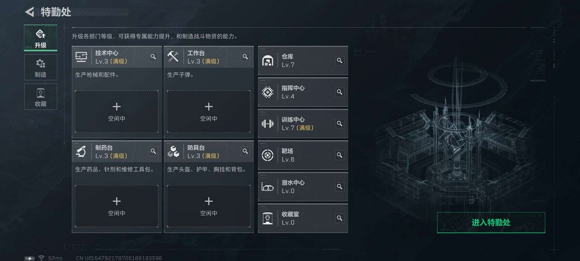The height and width of the screenshot is (261, 580).
Task: Click the 潜水中心 magnifier icon
Action: click(x=339, y=187)
